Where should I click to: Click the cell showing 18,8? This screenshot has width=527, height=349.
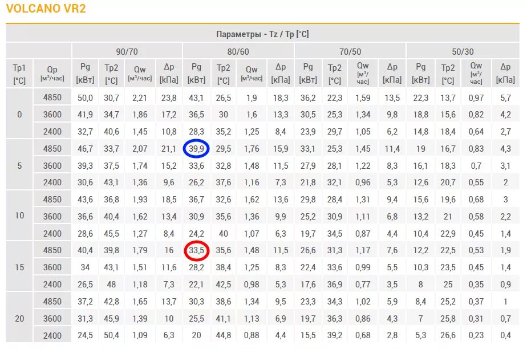(420, 115)
